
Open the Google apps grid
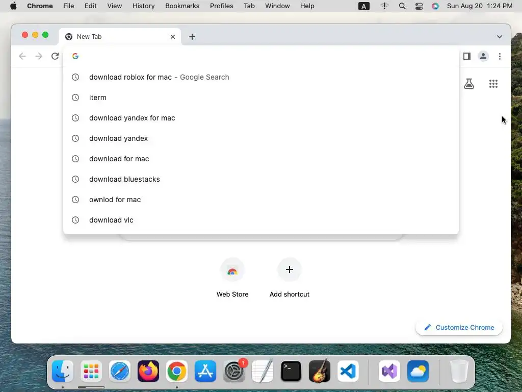point(493,84)
